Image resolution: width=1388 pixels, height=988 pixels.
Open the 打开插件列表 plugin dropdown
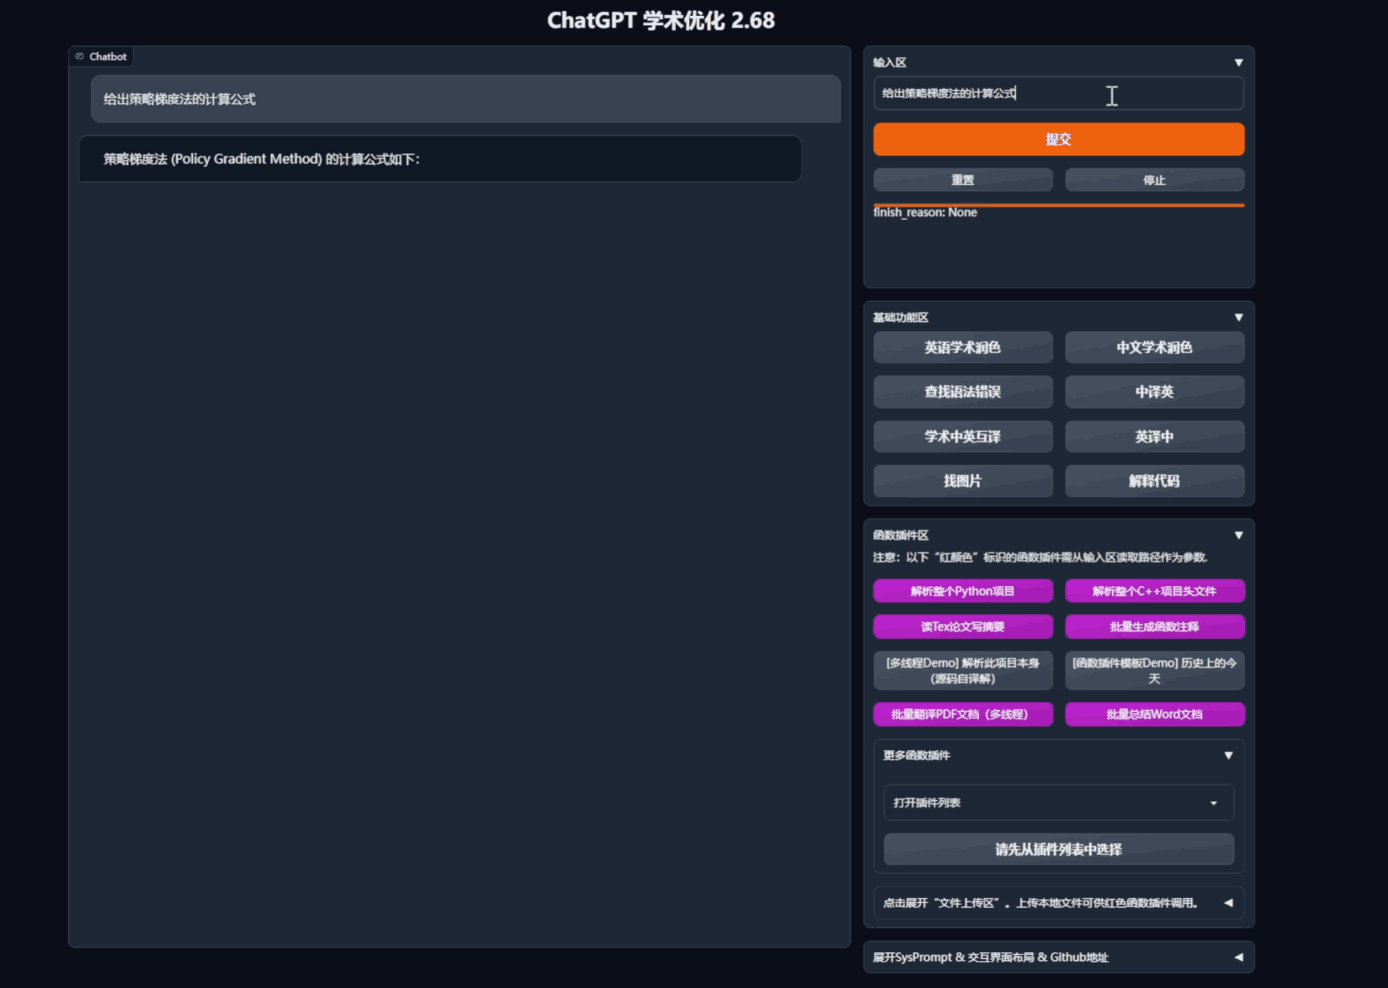tap(1057, 802)
